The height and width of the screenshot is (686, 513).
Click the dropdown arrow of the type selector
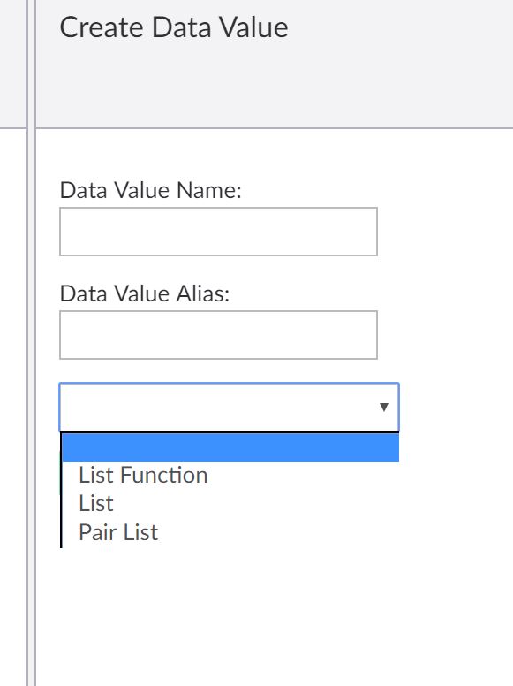click(x=384, y=408)
